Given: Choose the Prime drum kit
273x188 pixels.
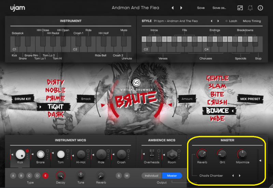Looking at the screenshot, I should tap(55, 98).
